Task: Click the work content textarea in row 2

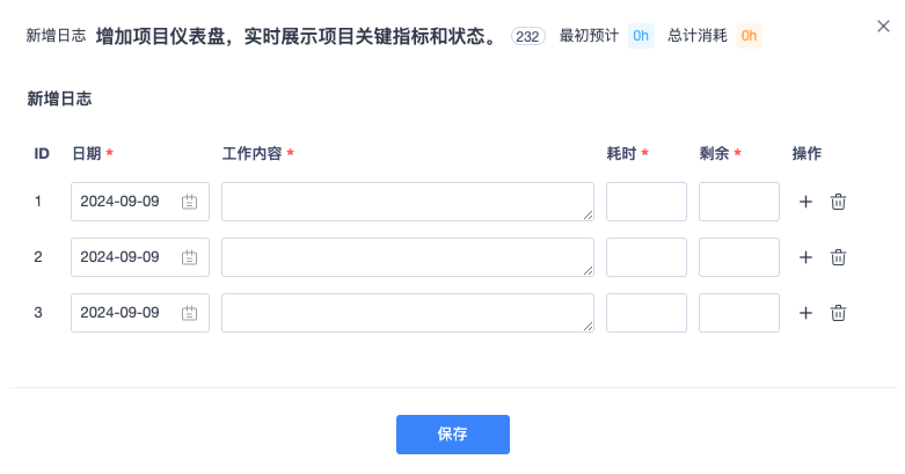Action: click(408, 257)
